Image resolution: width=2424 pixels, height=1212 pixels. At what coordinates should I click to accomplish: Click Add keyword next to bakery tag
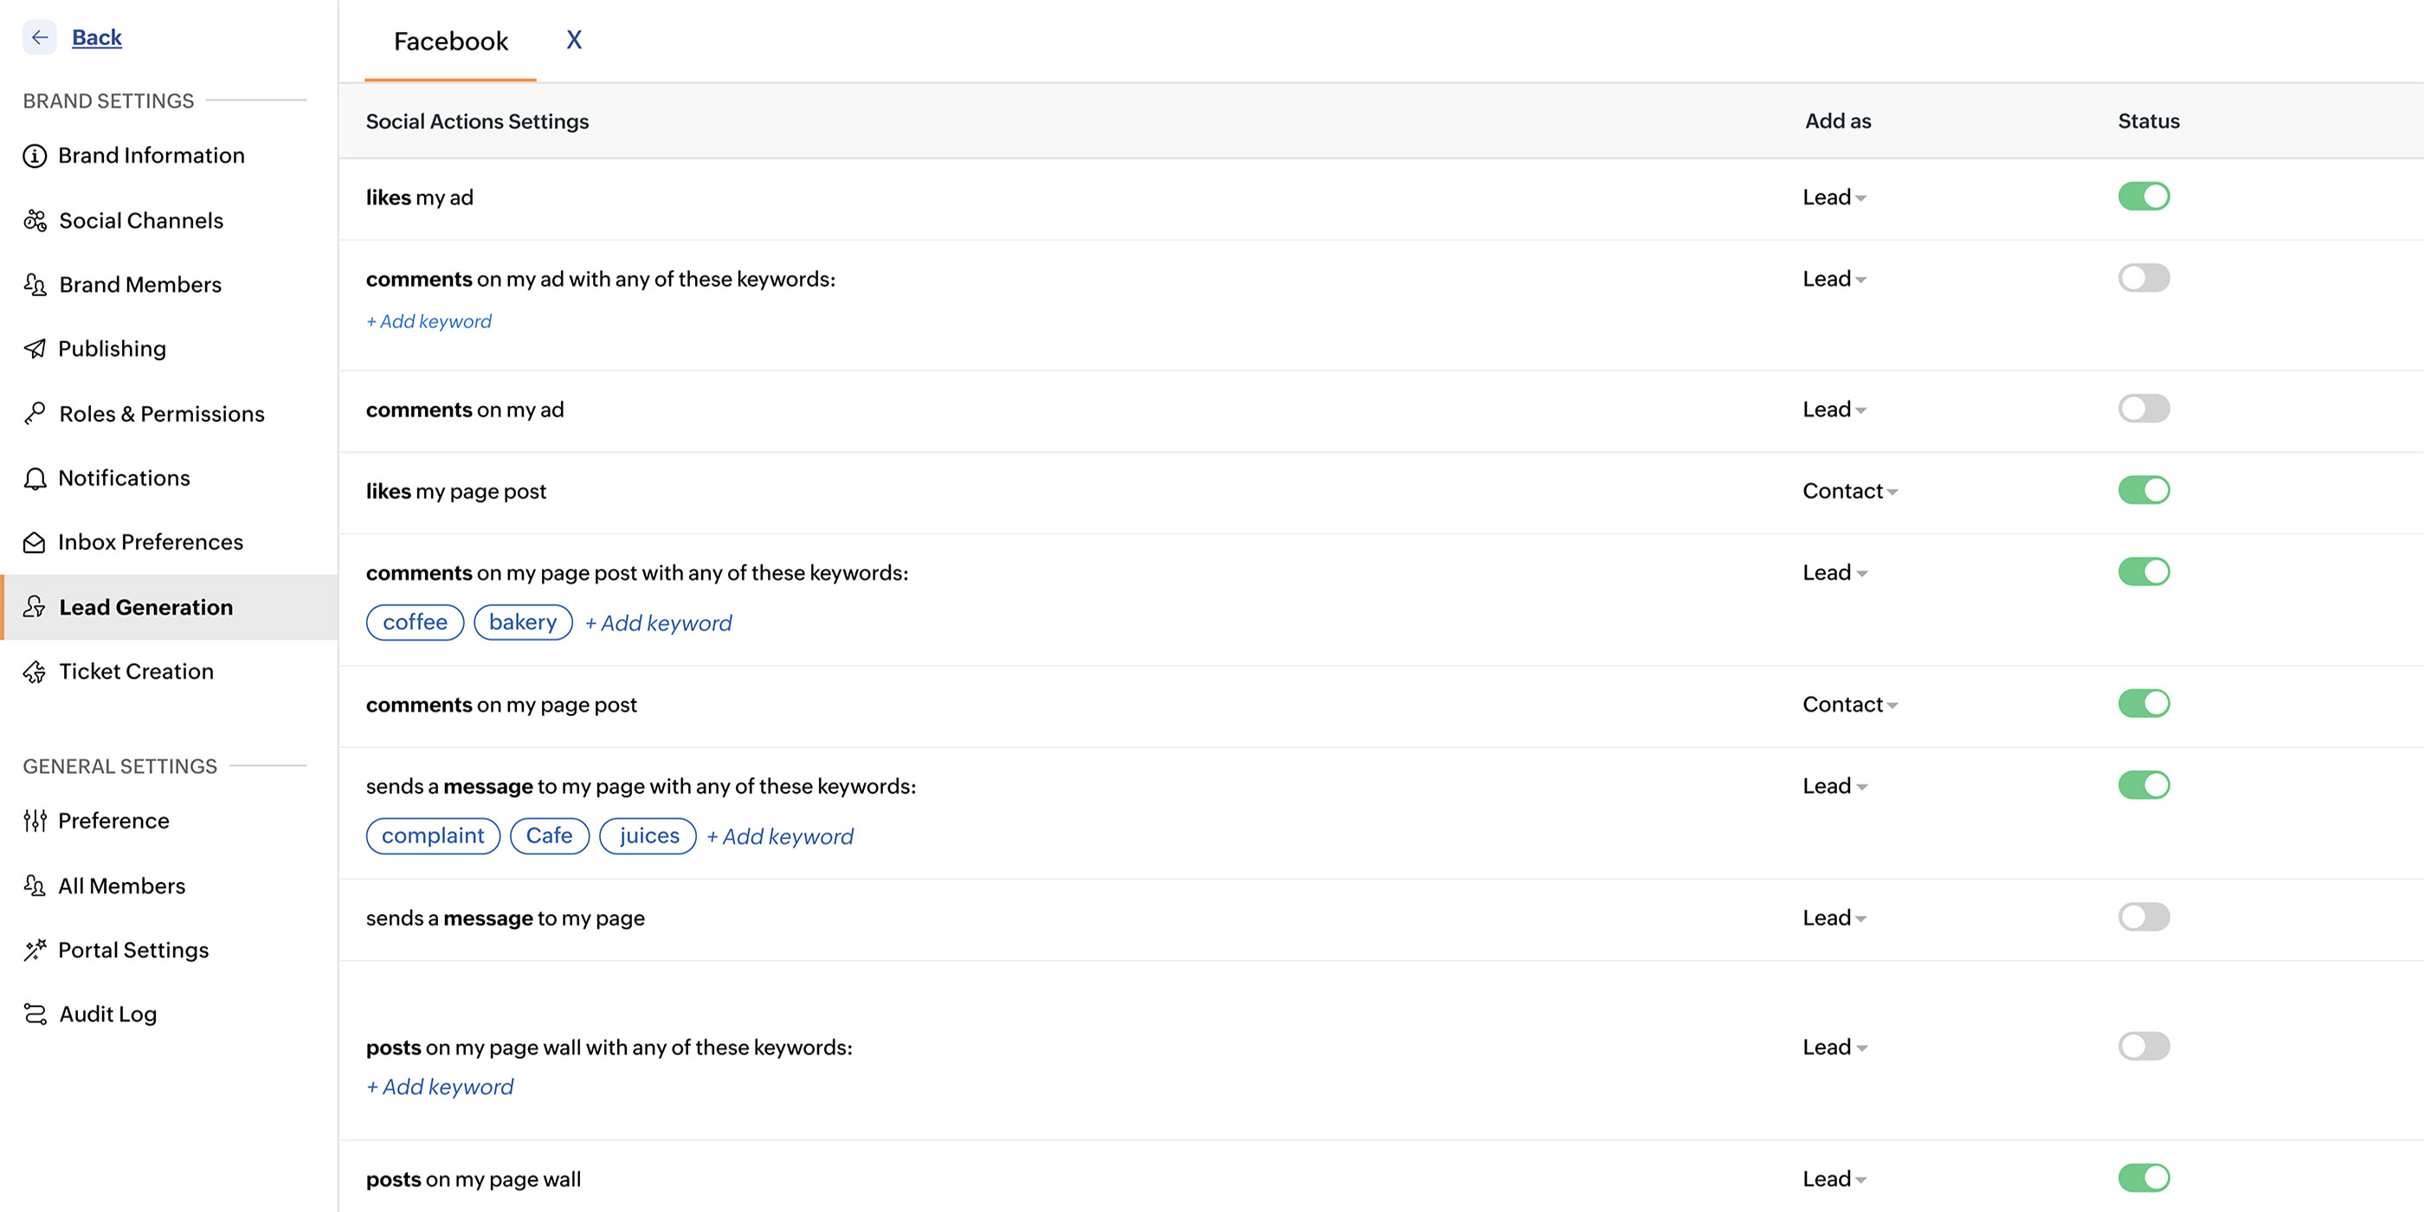658,623
